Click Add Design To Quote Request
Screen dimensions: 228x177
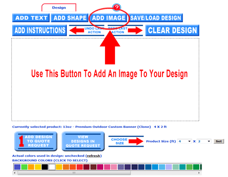coord(36,141)
